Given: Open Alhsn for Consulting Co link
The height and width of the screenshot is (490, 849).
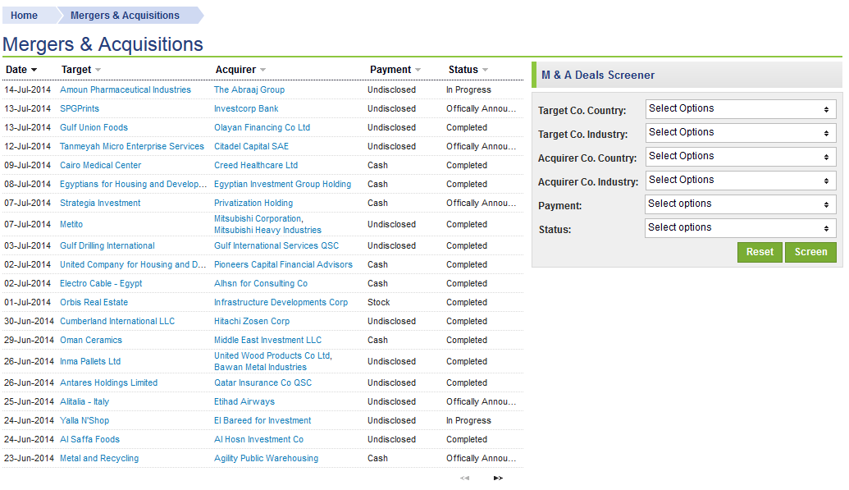Looking at the screenshot, I should 260,284.
